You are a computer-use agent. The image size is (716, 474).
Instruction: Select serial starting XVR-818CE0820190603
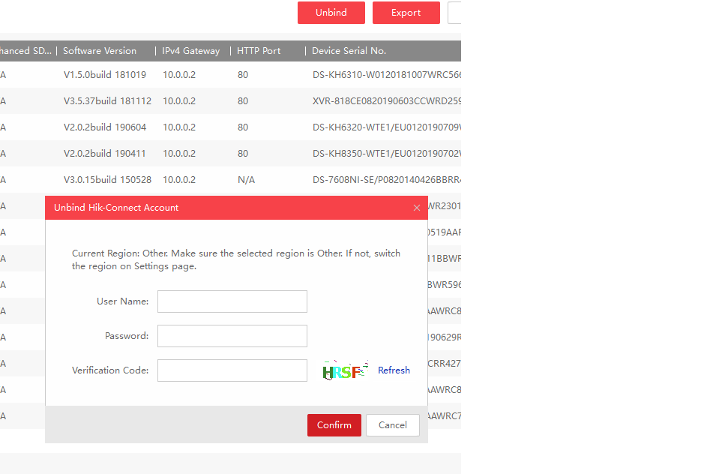(386, 101)
